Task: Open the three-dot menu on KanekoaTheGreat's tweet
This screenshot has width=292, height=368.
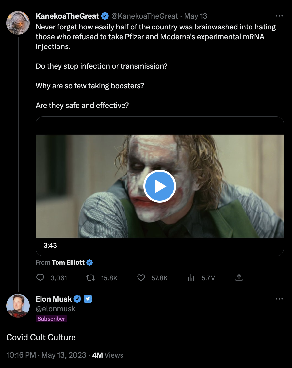Action: 279,15
